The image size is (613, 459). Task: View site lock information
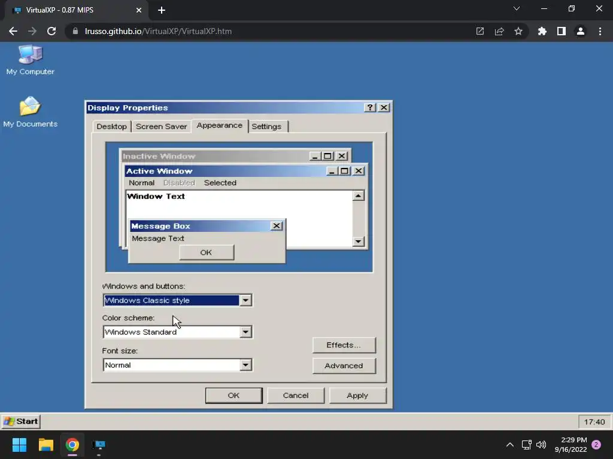tap(75, 31)
